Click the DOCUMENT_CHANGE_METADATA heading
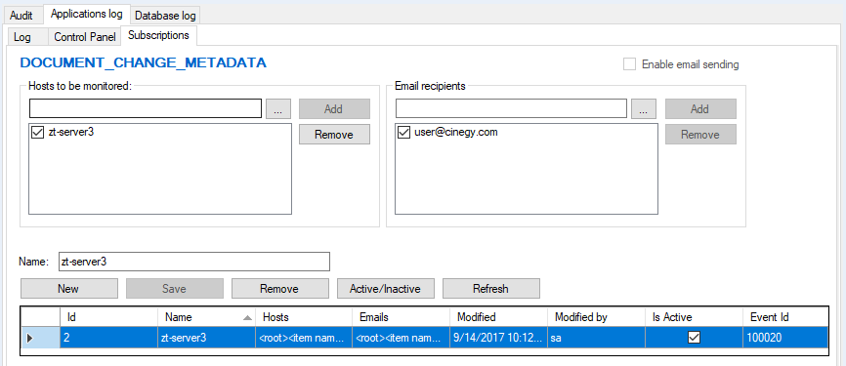846x366 pixels. [143, 63]
